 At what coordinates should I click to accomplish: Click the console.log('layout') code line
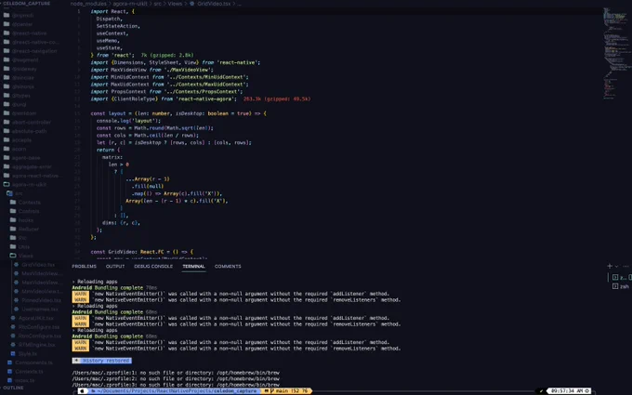tap(128, 121)
